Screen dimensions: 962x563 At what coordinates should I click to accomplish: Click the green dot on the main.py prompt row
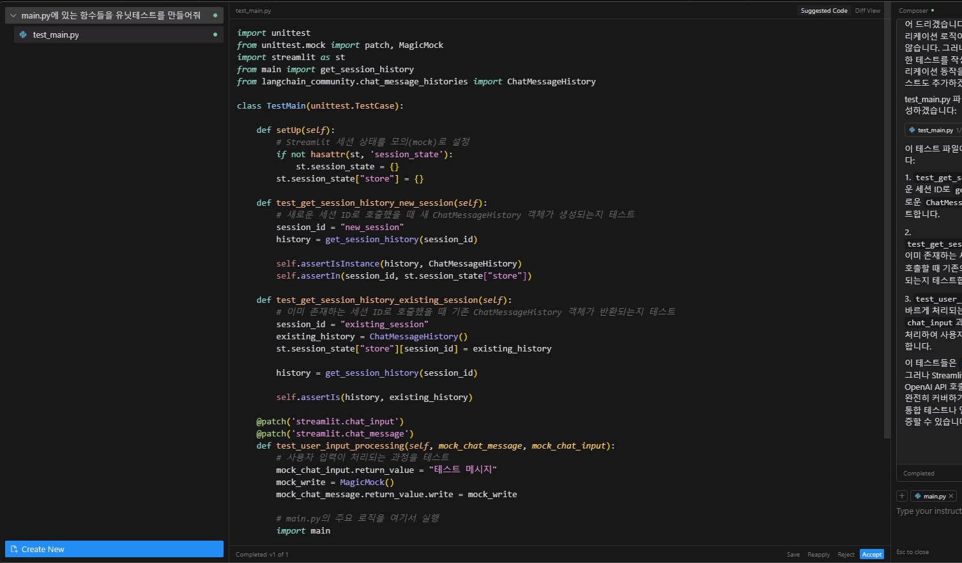tap(215, 15)
